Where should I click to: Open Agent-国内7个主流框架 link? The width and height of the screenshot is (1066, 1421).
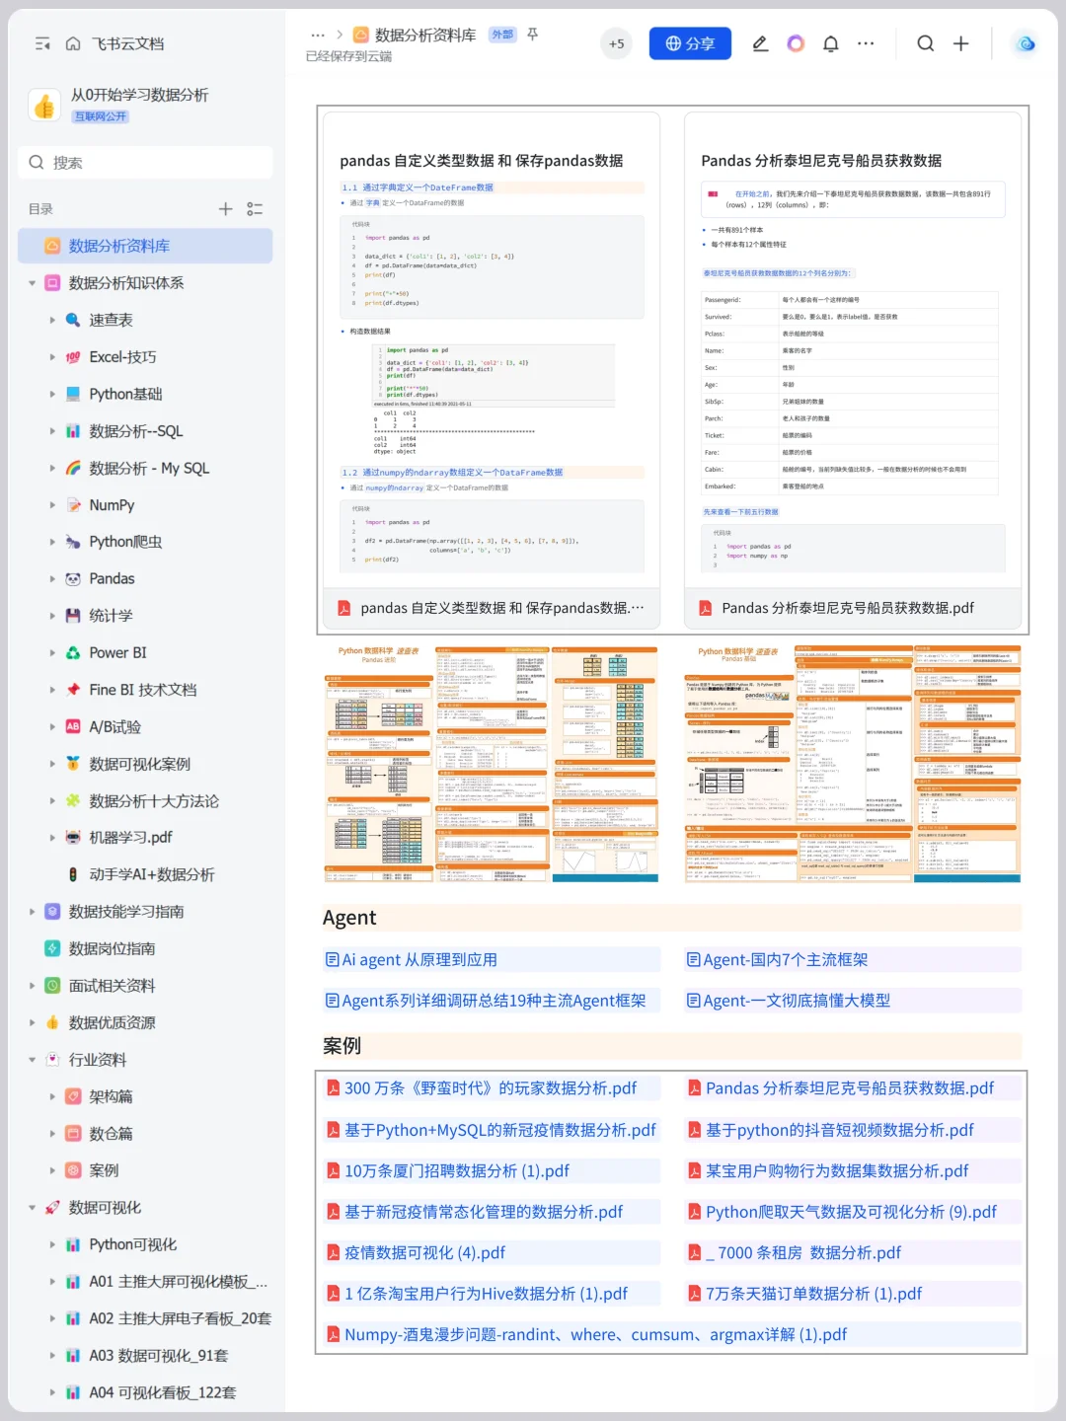click(x=778, y=959)
